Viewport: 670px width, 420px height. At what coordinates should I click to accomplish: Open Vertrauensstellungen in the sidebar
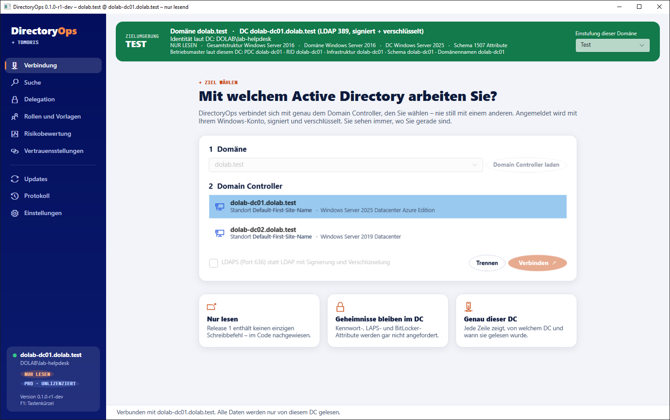(53, 151)
